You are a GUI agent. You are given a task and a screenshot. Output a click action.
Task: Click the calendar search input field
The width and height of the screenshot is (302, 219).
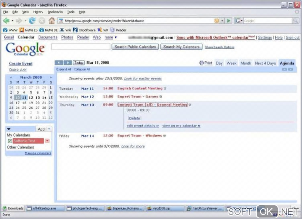81,47
